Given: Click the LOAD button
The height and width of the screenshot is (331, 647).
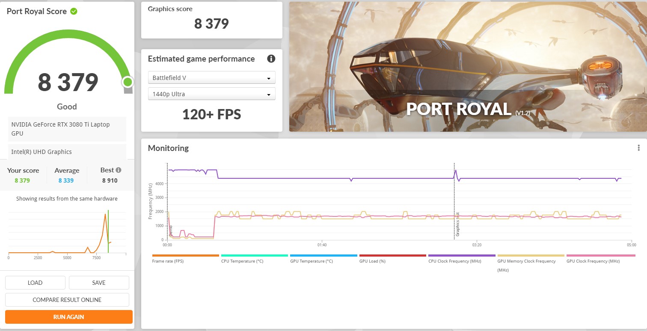Looking at the screenshot, I should (x=35, y=283).
